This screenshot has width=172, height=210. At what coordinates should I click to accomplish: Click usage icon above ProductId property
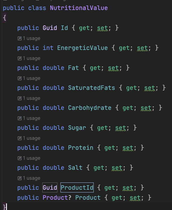[x=20, y=178]
